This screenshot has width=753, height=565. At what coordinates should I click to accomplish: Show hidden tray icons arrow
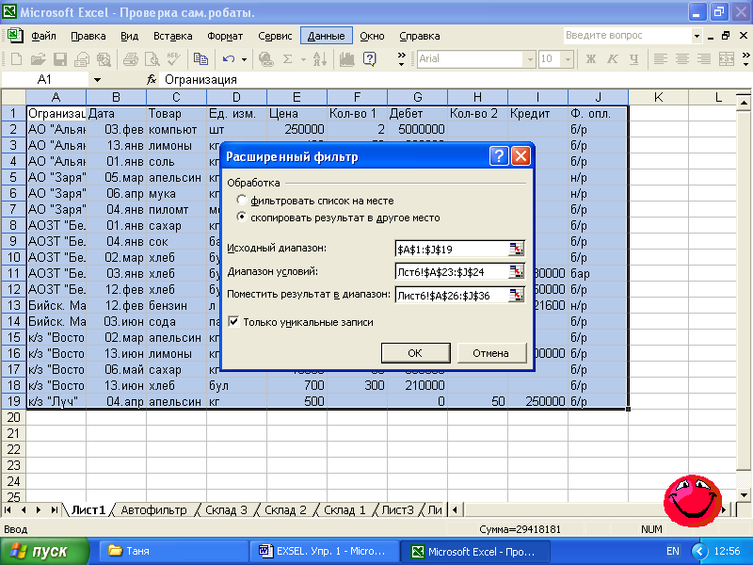click(x=699, y=551)
